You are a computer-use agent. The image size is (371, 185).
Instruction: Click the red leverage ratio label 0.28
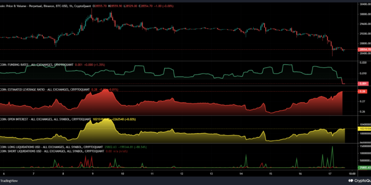(363, 91)
